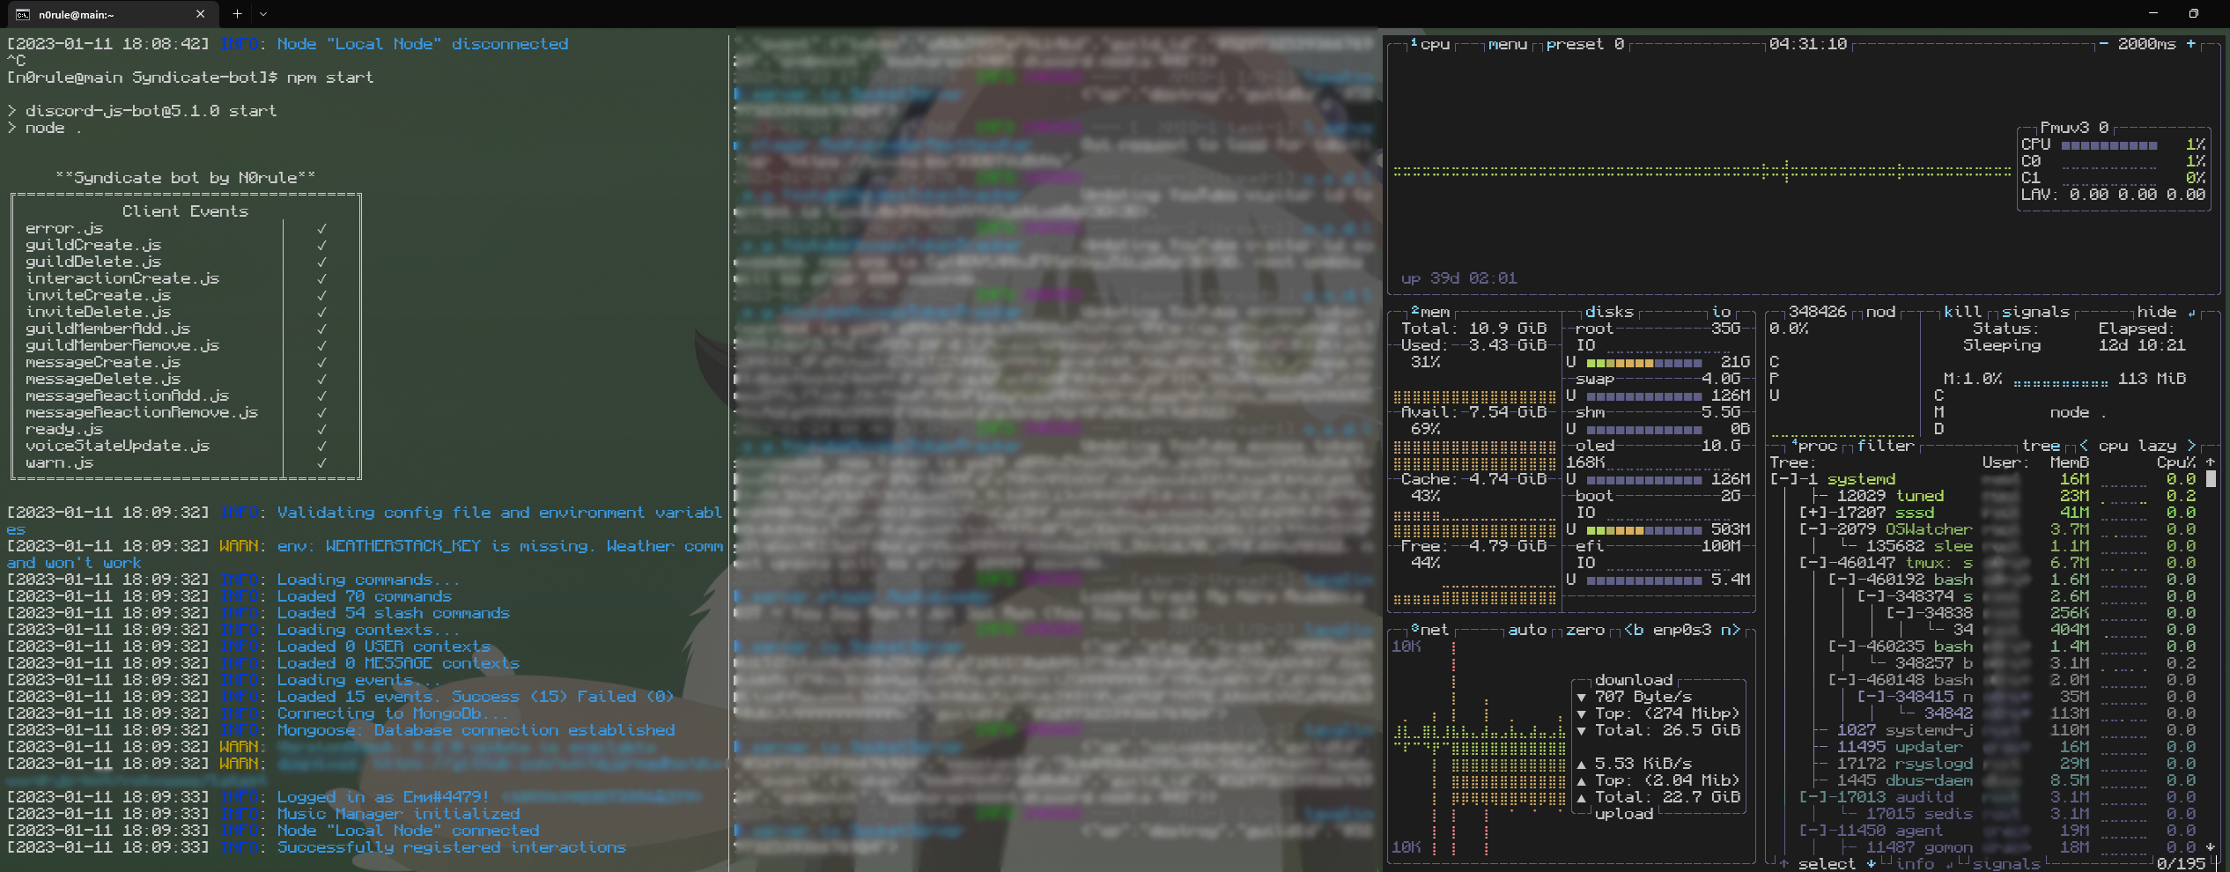The height and width of the screenshot is (872, 2230).
Task: Activate the proc filter field
Action: pyautogui.click(x=1886, y=446)
